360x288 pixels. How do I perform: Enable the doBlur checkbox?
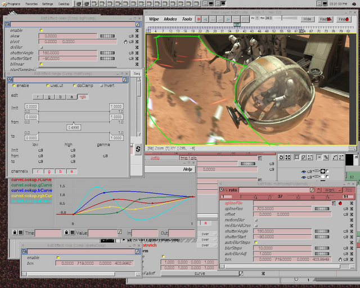[41, 47]
